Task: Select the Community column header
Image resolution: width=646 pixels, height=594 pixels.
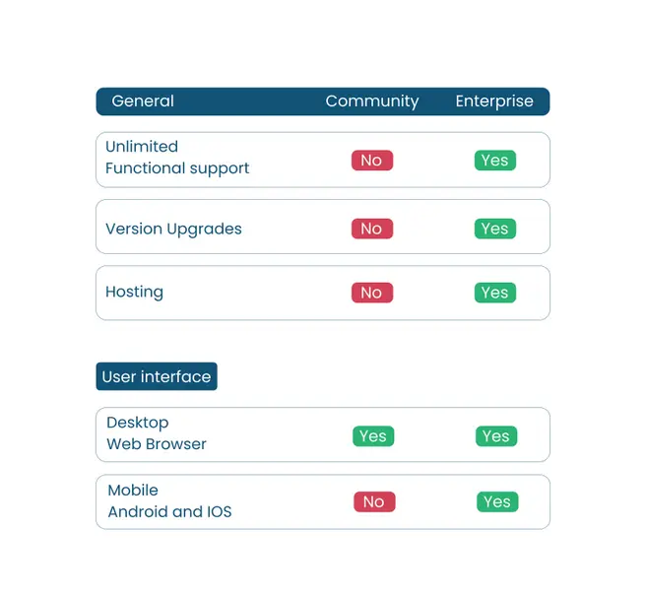Action: pos(371,101)
